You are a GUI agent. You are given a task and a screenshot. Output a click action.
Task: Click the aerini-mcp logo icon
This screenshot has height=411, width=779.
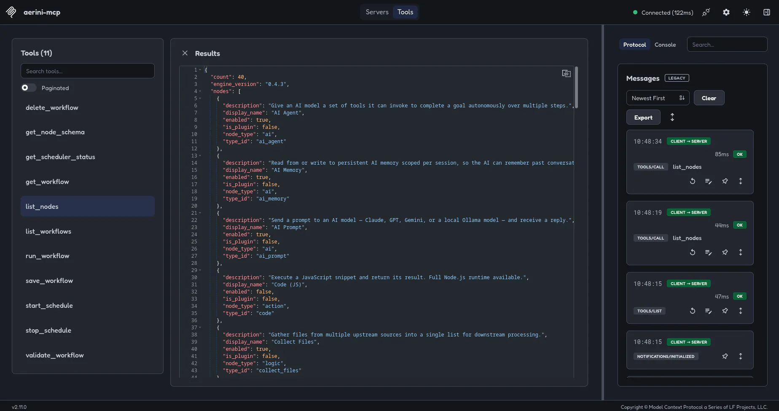pos(11,12)
